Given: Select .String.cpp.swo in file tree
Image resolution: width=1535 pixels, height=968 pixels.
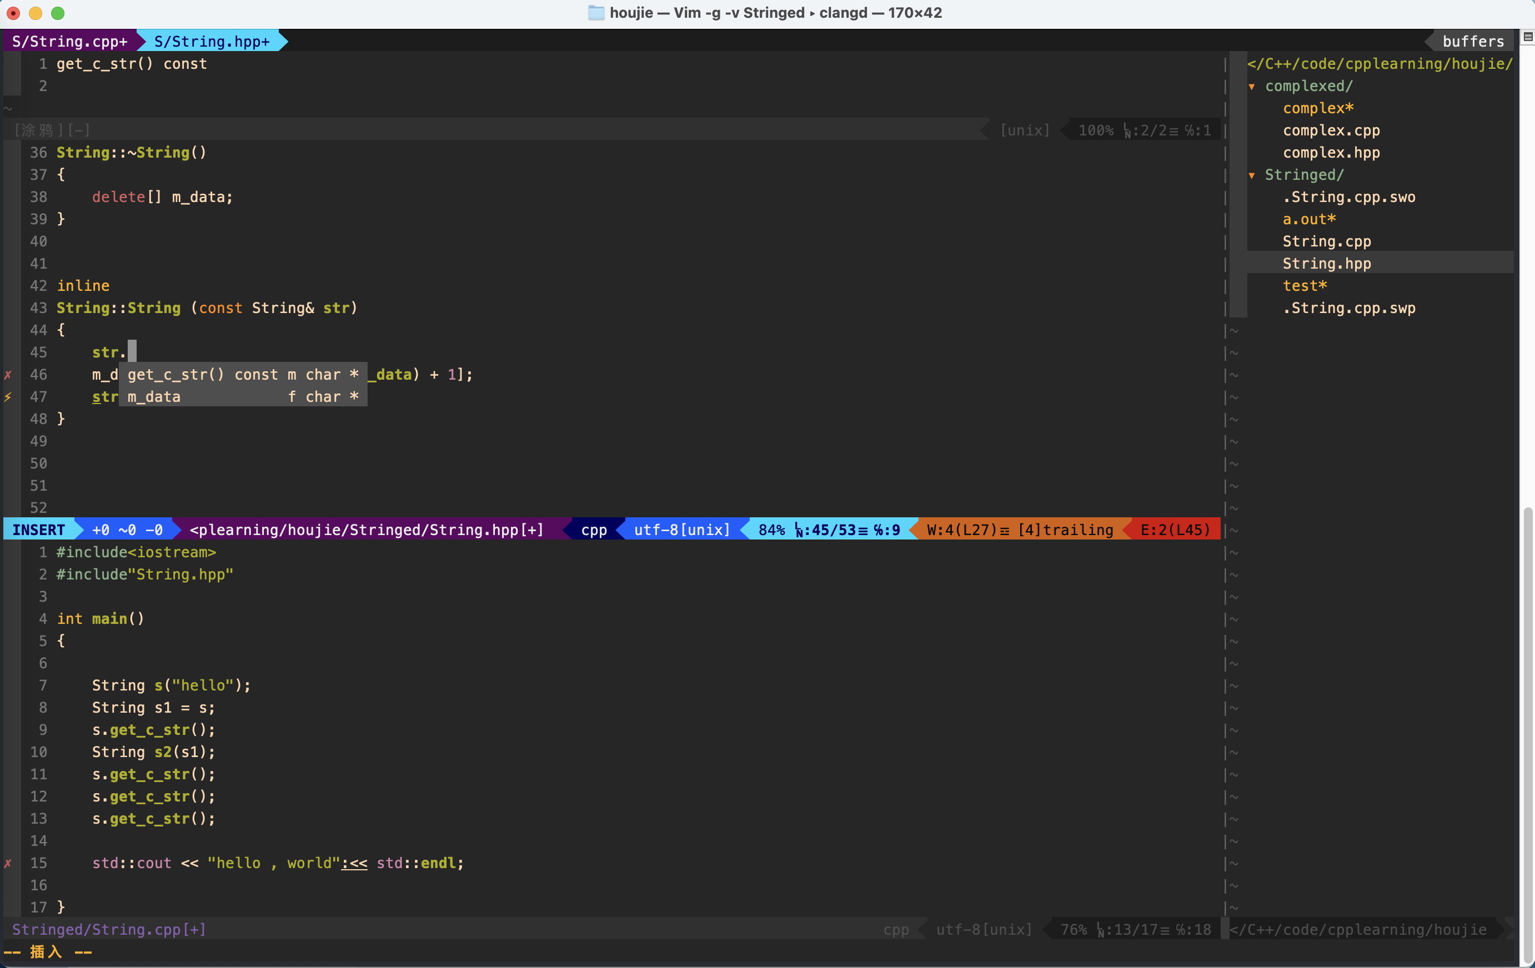Looking at the screenshot, I should [x=1349, y=198].
